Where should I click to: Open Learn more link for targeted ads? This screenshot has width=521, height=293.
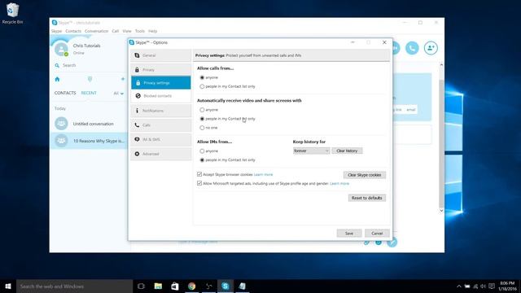[339, 183]
